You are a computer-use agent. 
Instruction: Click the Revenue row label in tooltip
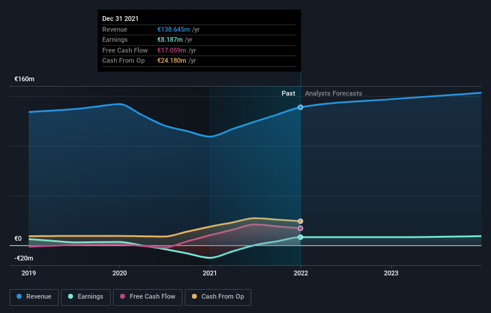115,29
